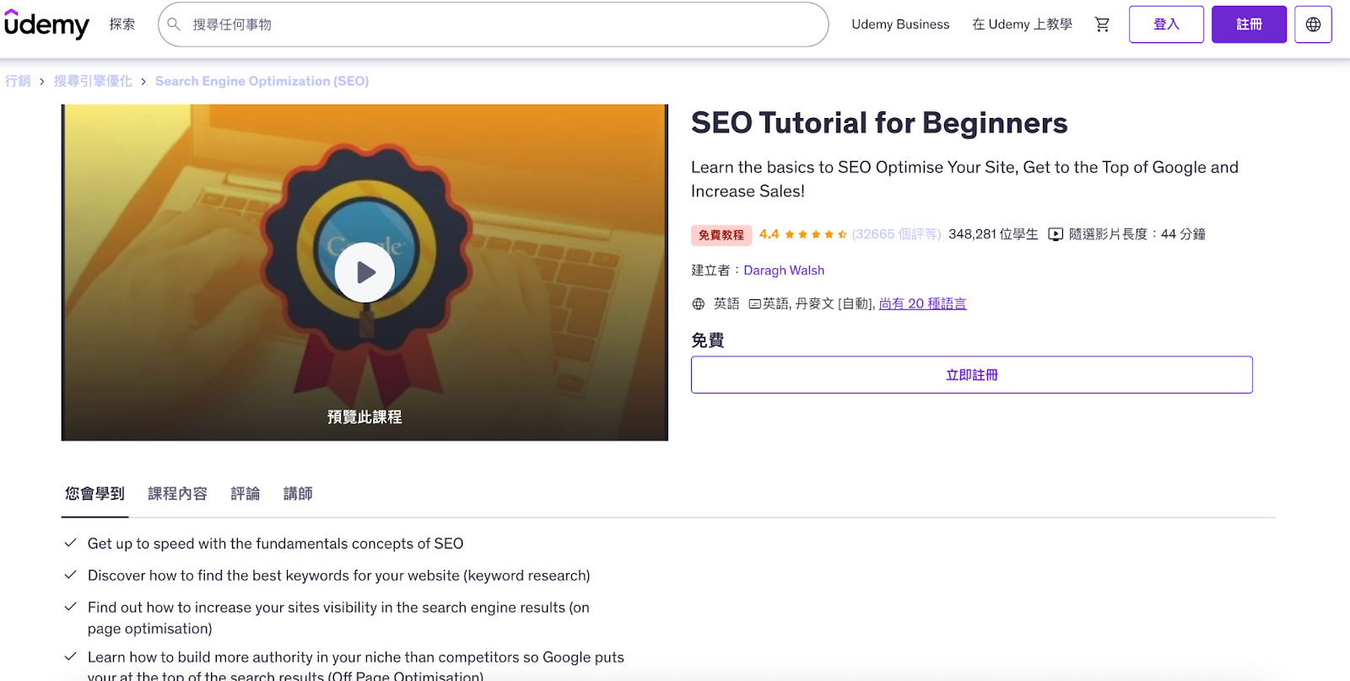Click the 免費教程 badge

(721, 235)
